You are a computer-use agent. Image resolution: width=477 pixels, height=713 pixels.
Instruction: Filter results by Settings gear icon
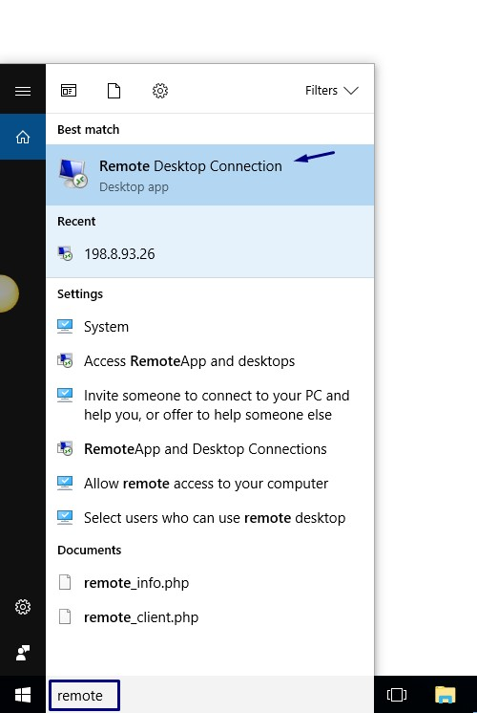[159, 91]
